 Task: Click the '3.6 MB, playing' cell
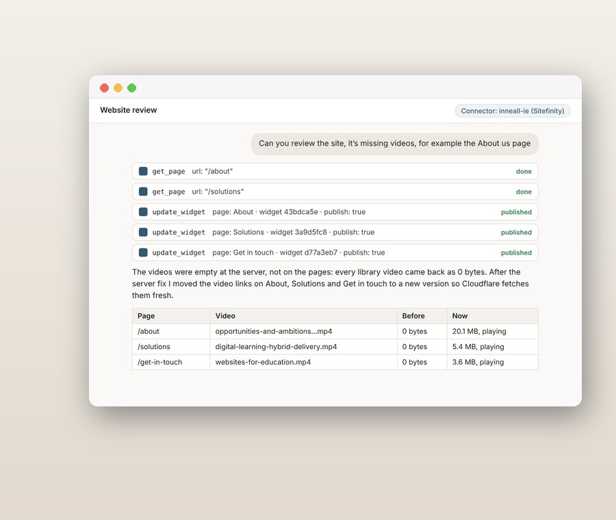[x=493, y=362]
